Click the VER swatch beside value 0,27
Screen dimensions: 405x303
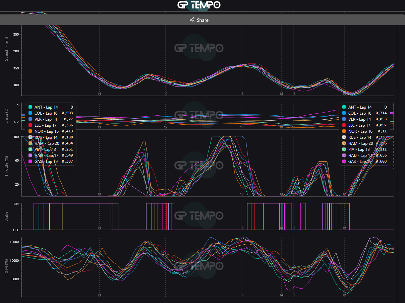click(x=30, y=119)
